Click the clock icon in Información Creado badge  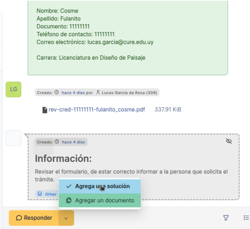(57, 141)
